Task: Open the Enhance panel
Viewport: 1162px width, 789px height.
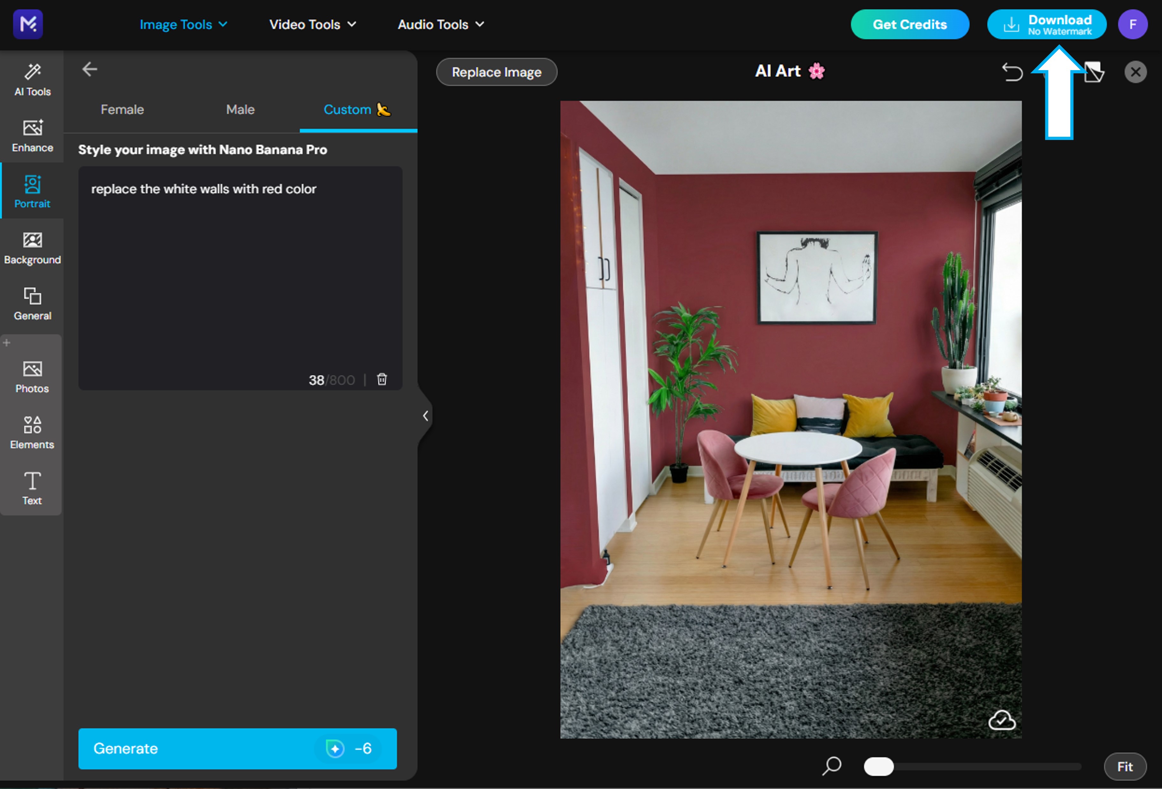Action: 32,135
